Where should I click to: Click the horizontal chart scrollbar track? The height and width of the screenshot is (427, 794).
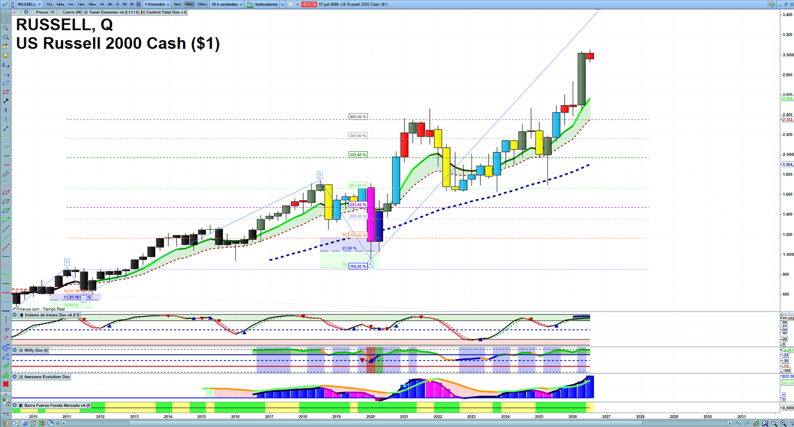397,424
